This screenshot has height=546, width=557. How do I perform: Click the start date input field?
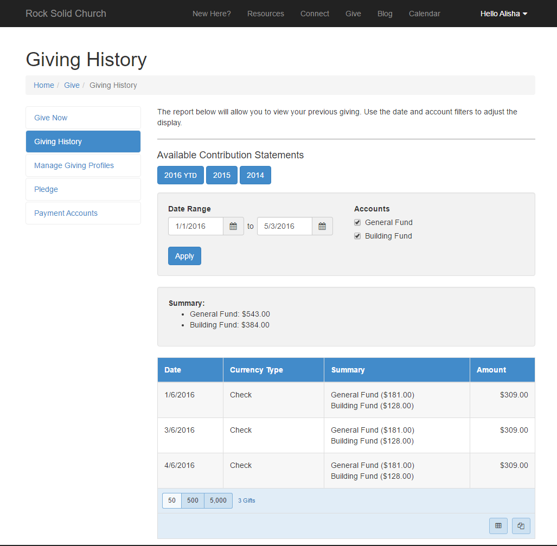[x=196, y=226]
